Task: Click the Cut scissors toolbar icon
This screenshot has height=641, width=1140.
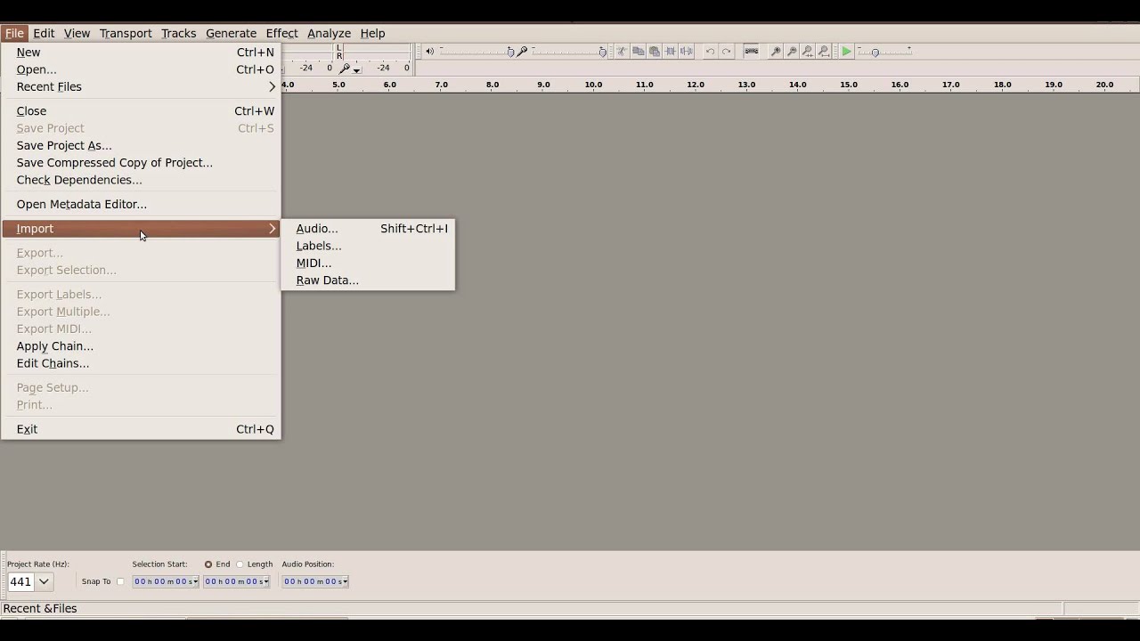Action: tap(622, 52)
